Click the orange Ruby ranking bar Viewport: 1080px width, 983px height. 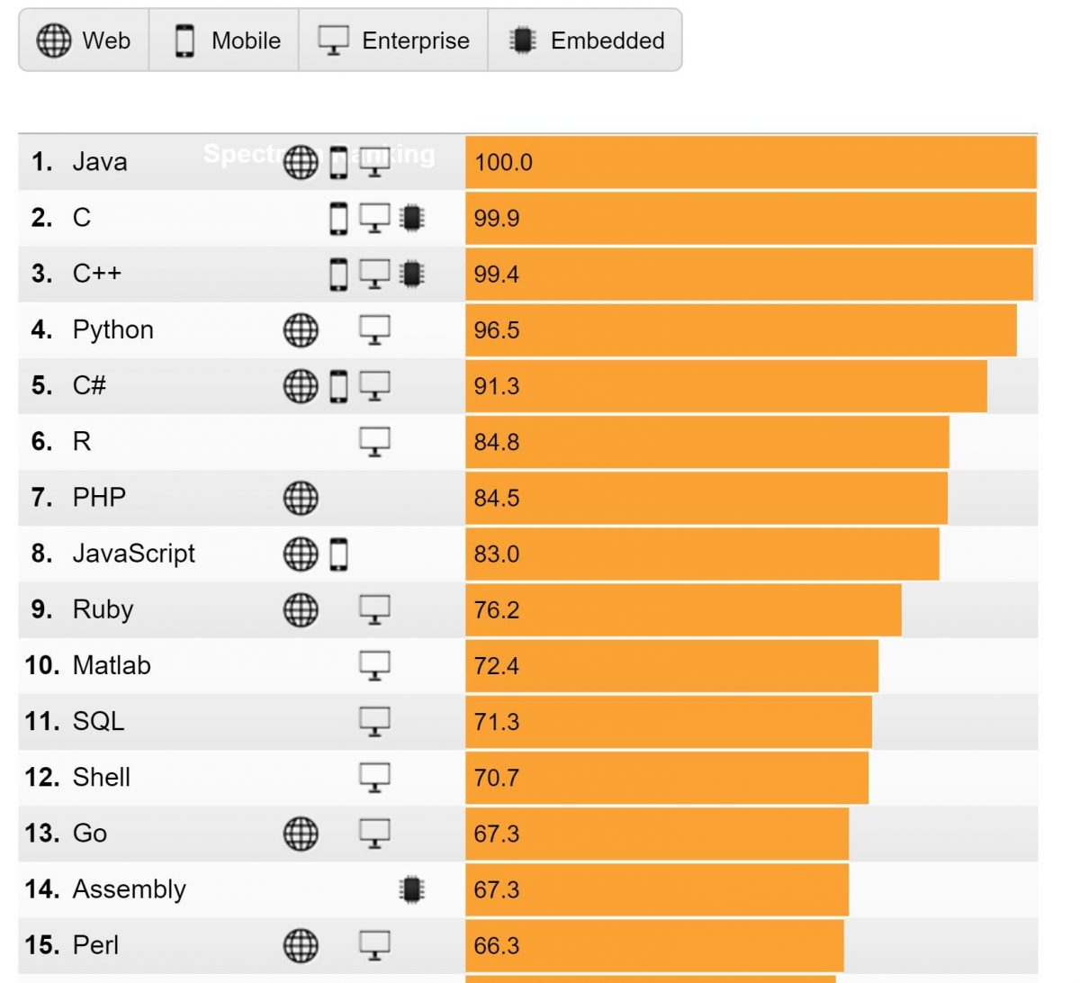click(x=683, y=609)
